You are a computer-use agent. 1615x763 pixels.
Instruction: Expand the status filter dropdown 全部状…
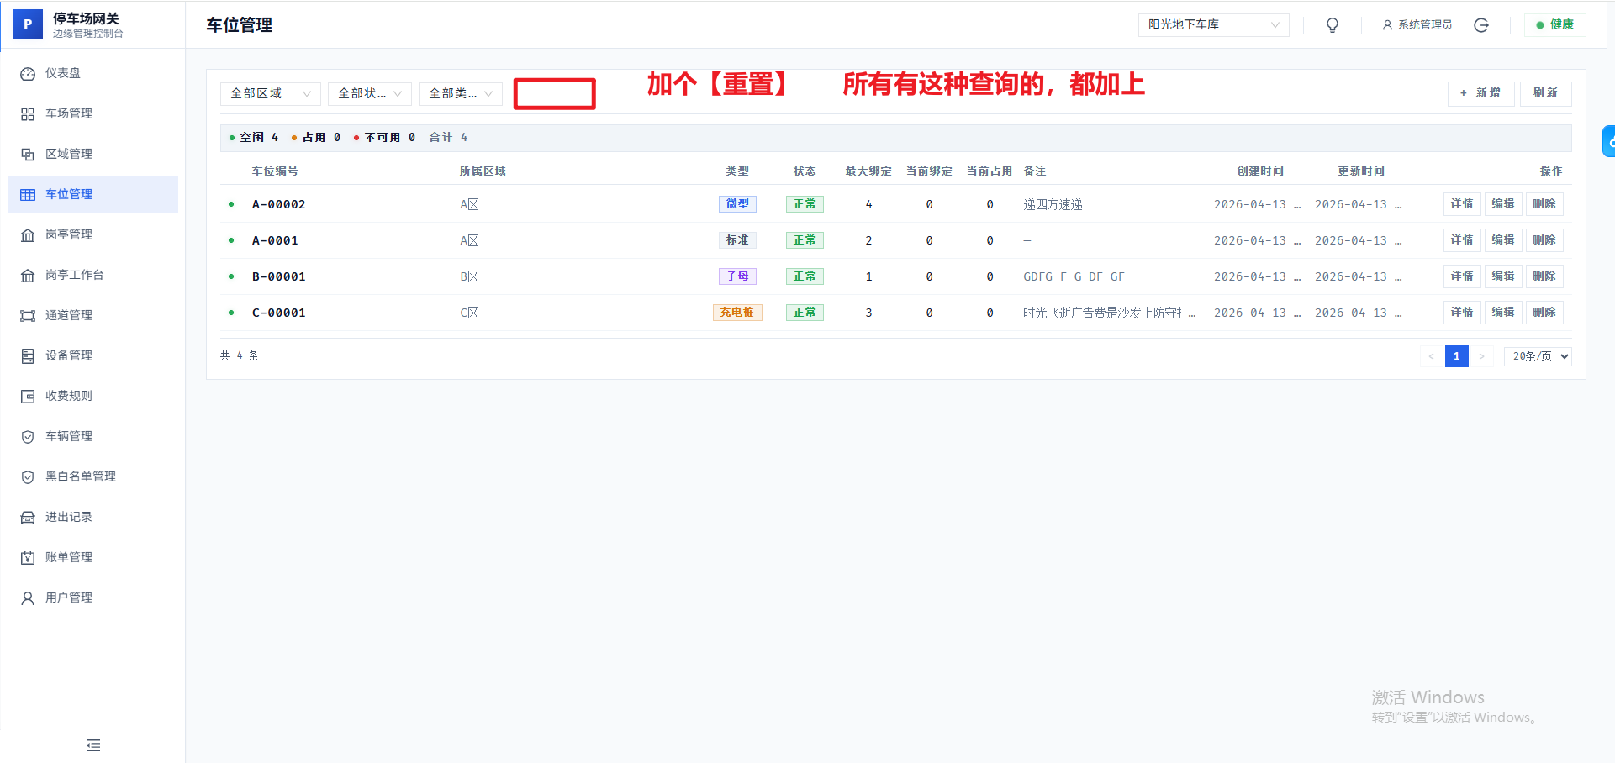(369, 93)
